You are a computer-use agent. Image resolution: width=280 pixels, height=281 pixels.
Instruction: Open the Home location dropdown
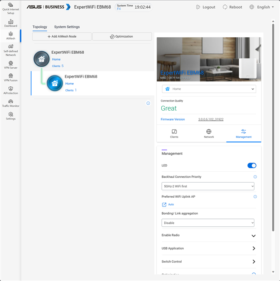click(x=209, y=89)
